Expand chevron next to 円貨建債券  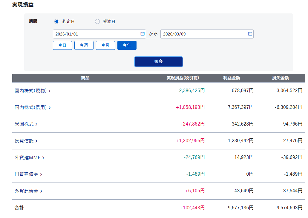[x=41, y=174]
